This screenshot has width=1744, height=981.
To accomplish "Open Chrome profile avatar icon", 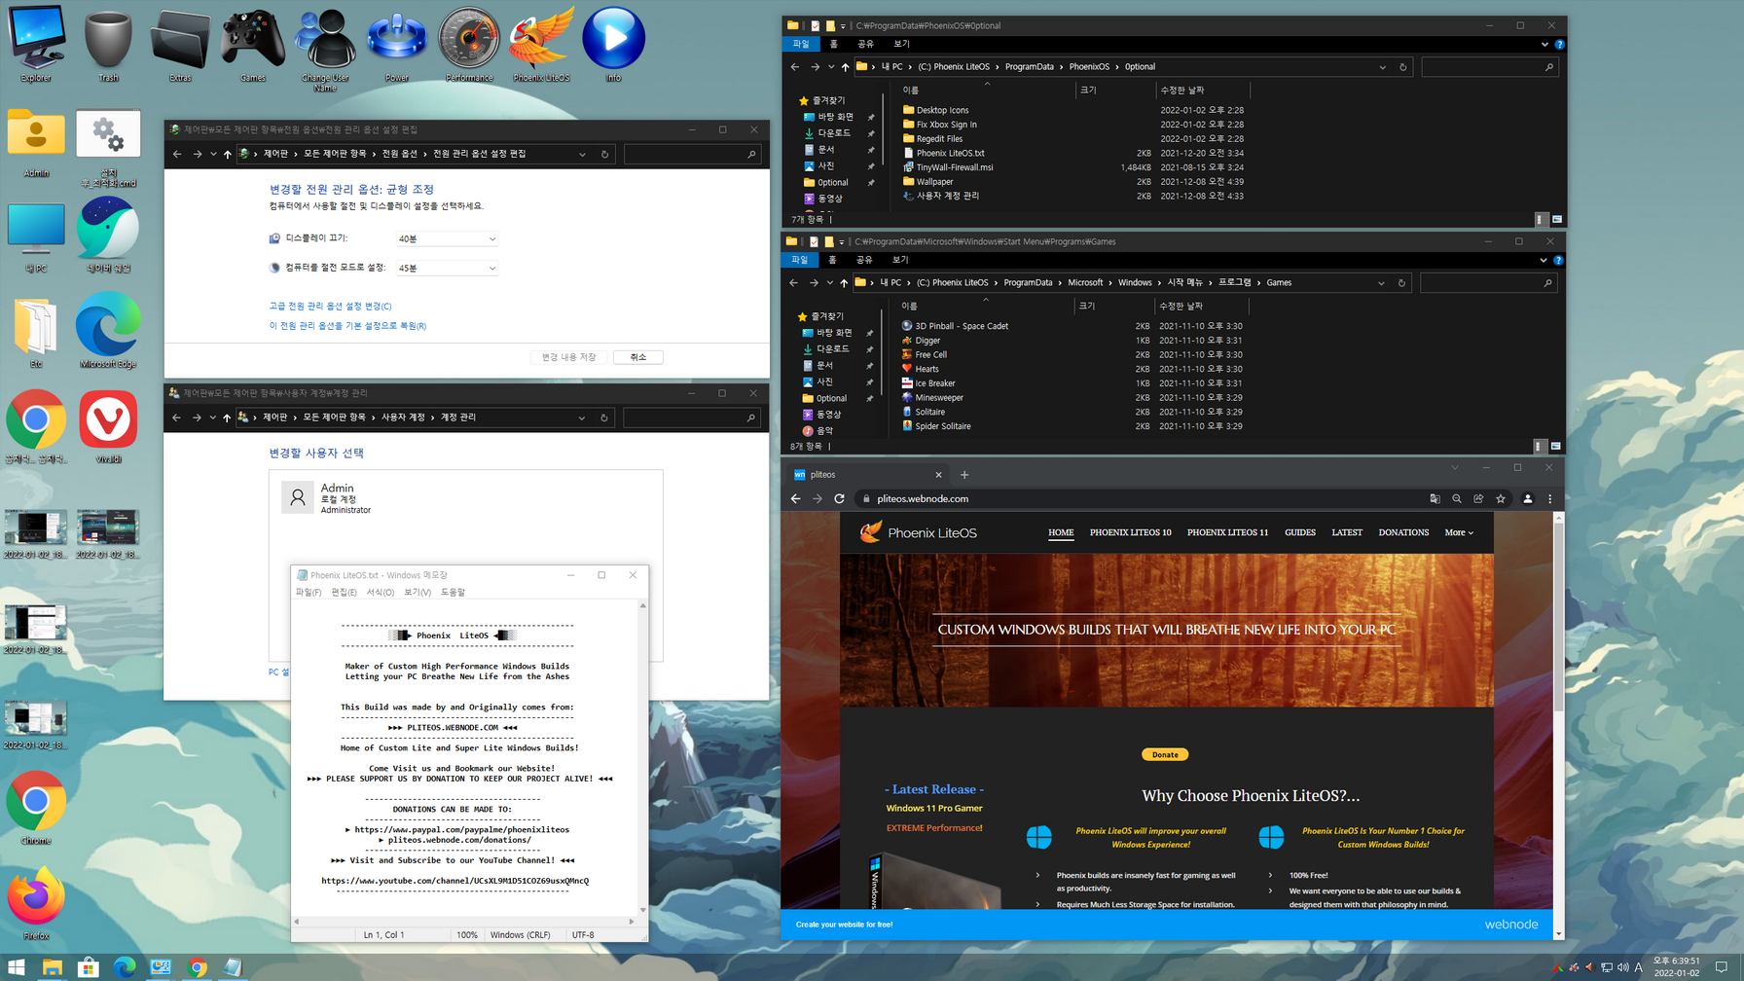I will pyautogui.click(x=1528, y=498).
